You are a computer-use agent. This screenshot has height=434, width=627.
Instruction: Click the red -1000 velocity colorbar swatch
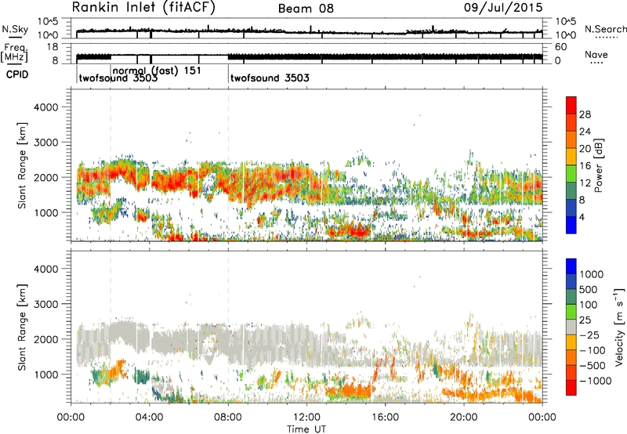coord(571,388)
